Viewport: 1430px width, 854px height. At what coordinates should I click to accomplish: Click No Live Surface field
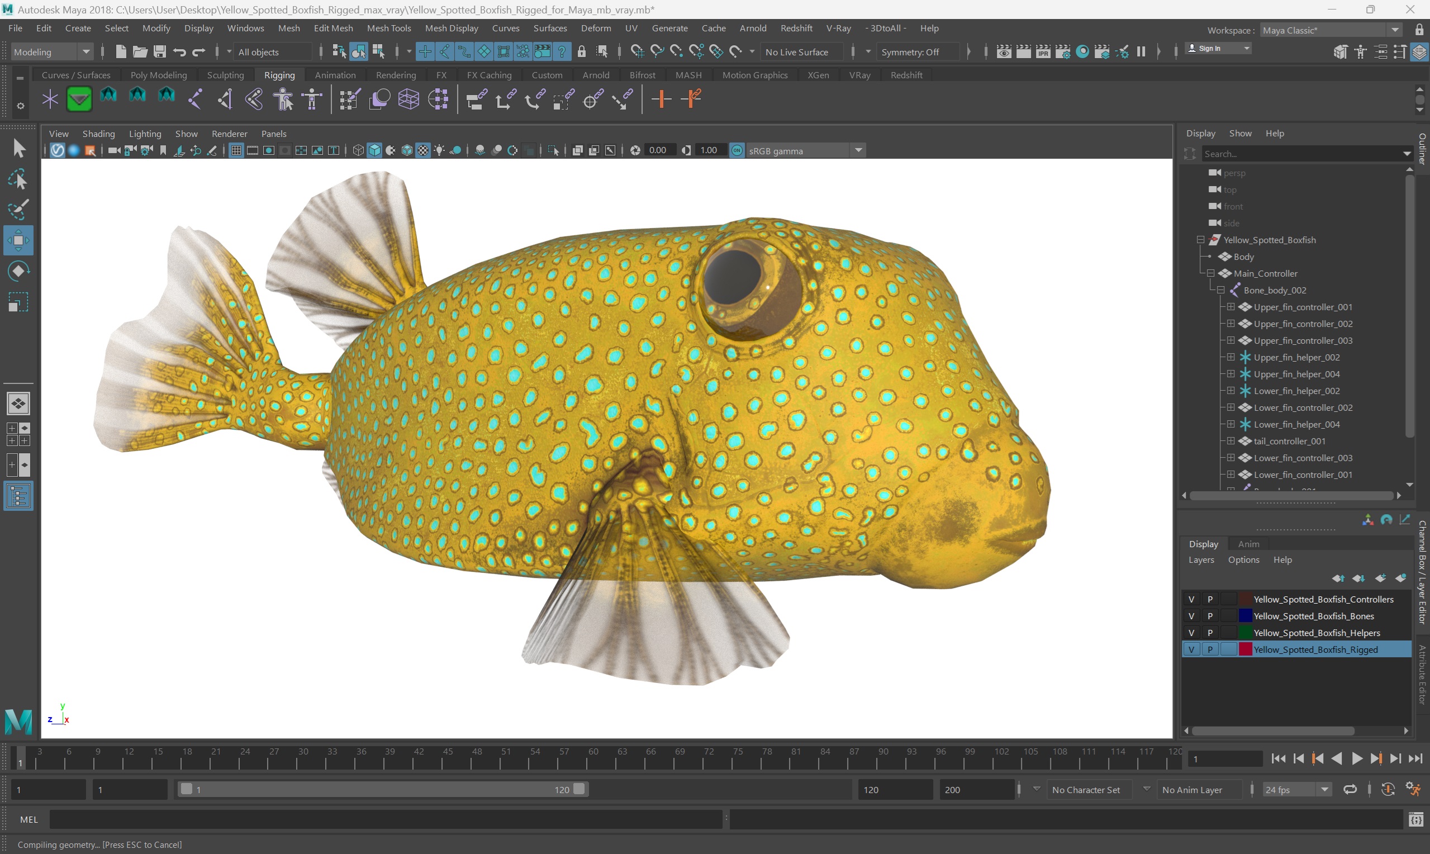coord(801,52)
